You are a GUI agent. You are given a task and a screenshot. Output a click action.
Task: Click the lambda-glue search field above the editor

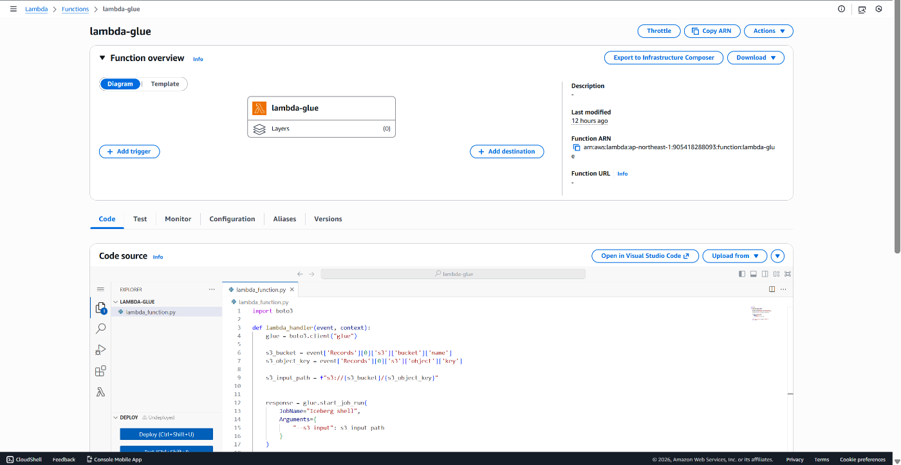452,273
